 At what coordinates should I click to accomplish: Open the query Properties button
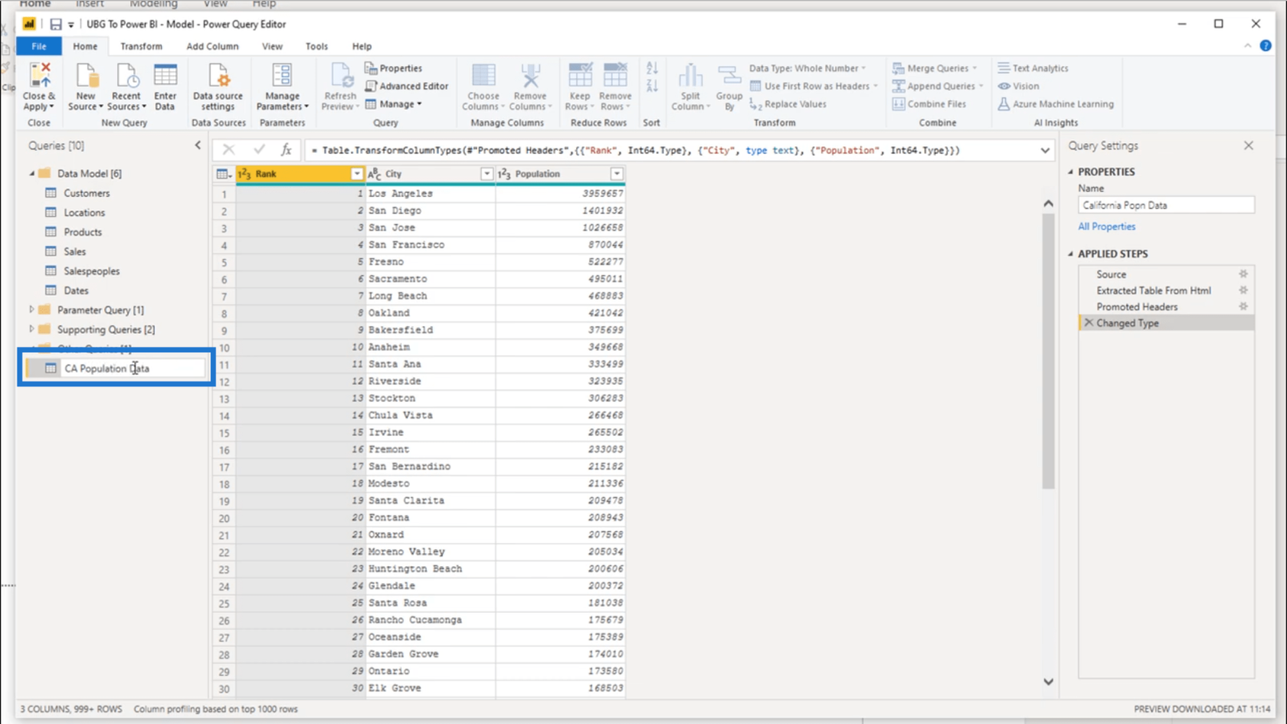(x=394, y=68)
